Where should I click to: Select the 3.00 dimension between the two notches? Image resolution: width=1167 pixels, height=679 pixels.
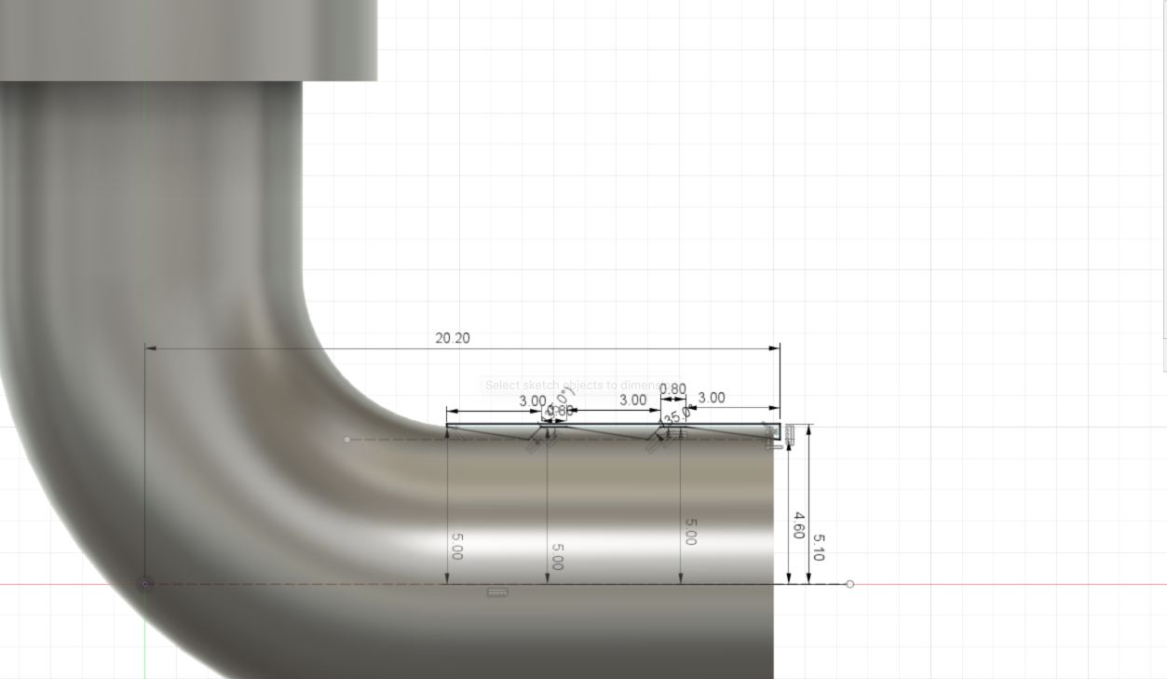632,400
